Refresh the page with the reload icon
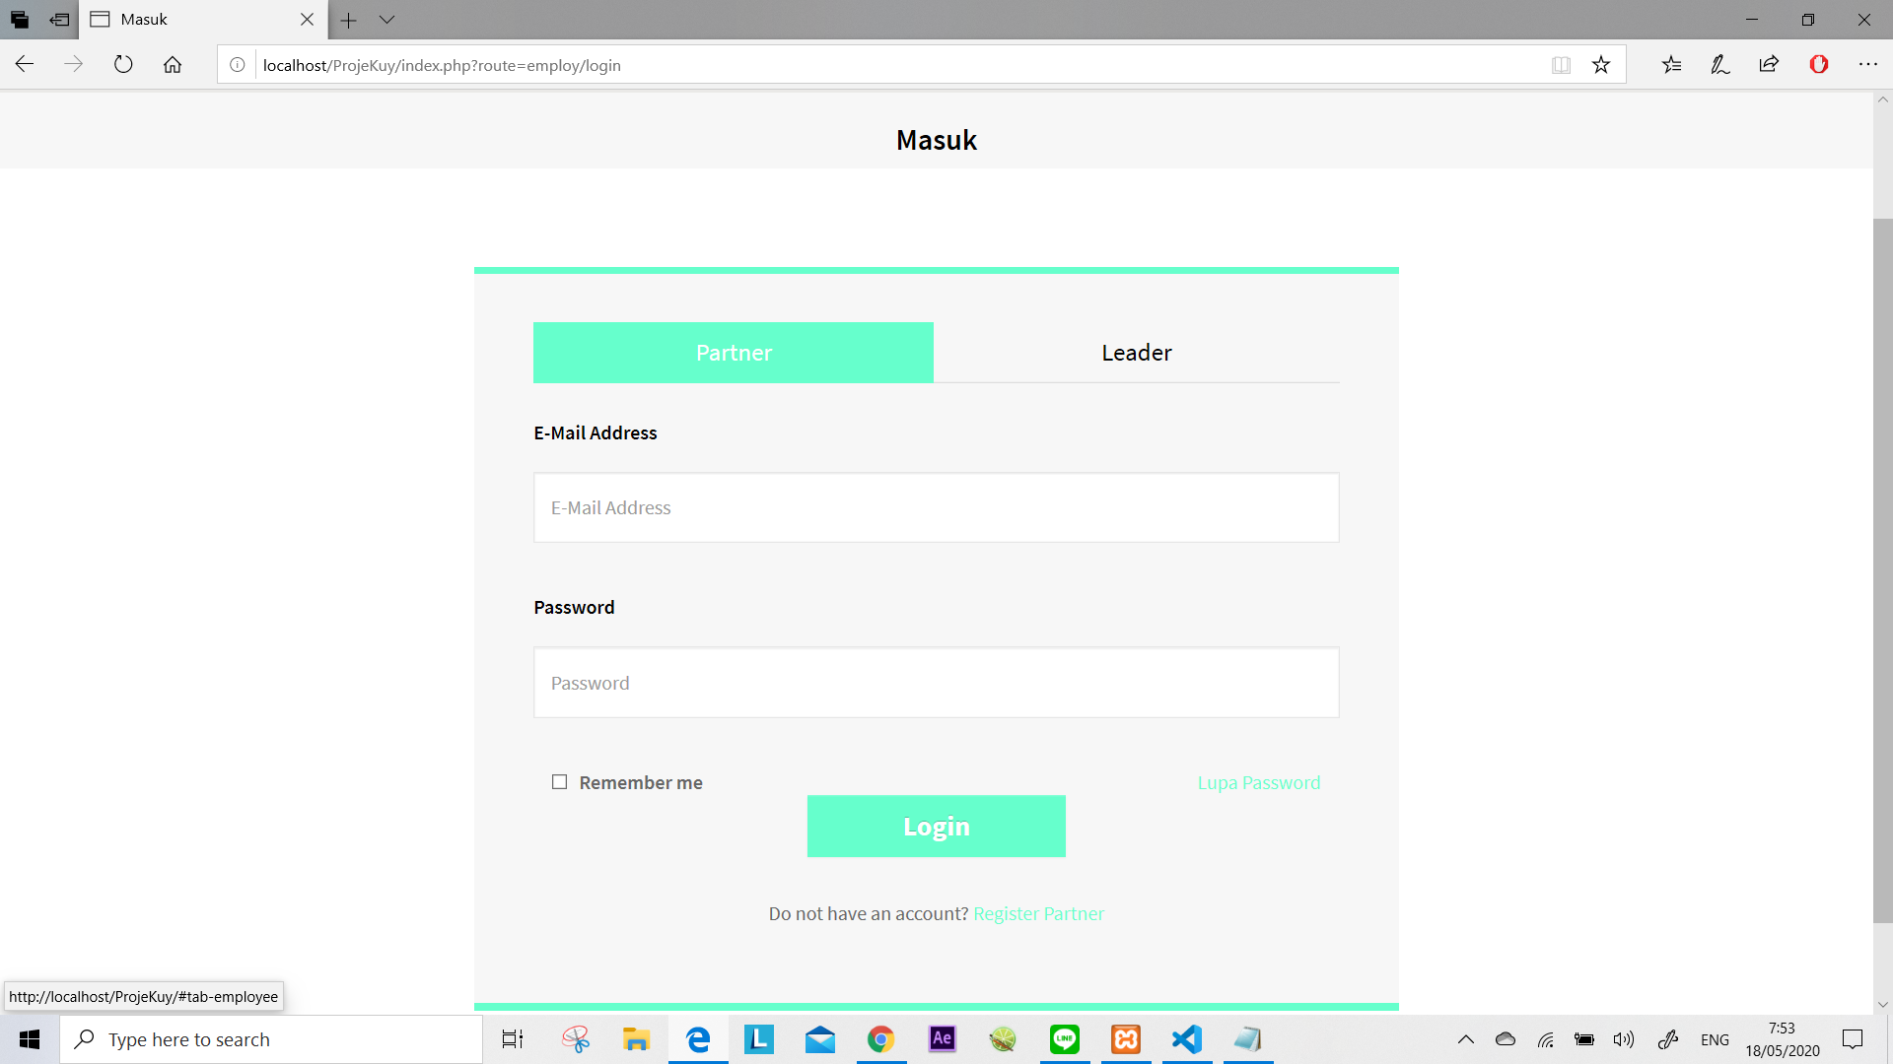 pyautogui.click(x=123, y=65)
